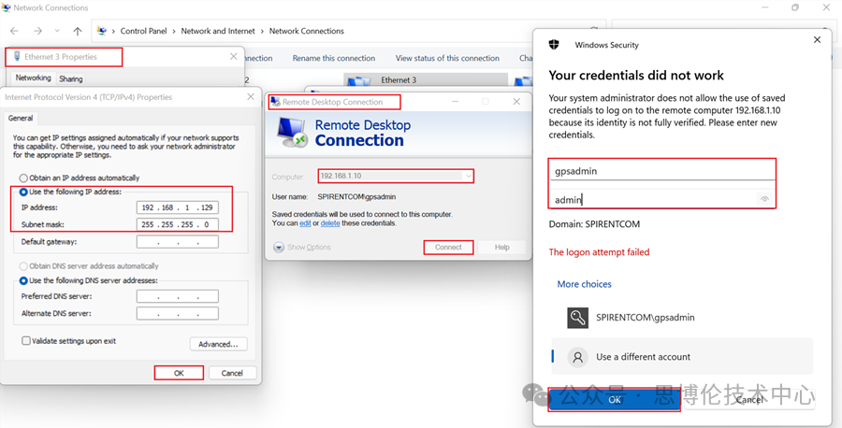This screenshot has width=842, height=428.
Task: Click Help in Remote Desktop Connection
Action: (502, 248)
